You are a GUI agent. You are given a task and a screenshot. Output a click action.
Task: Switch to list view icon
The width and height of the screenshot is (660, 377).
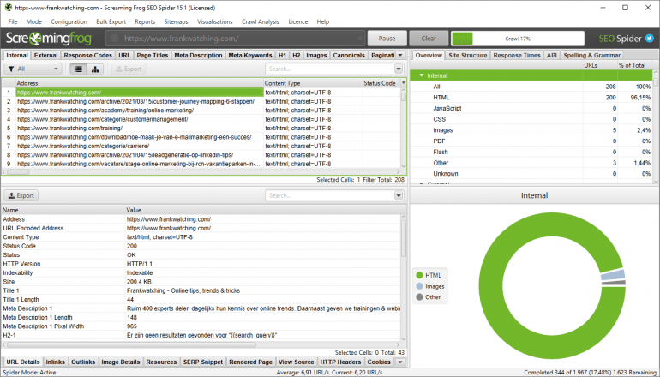[78, 69]
